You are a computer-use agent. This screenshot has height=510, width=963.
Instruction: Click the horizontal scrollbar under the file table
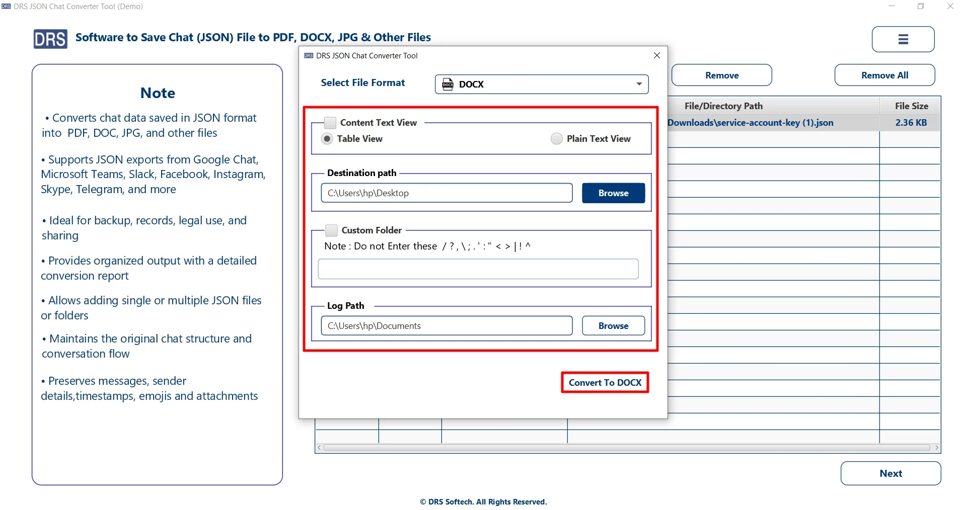coord(627,448)
